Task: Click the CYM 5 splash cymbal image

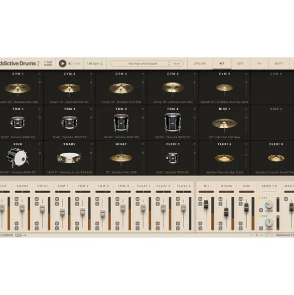Action: click(x=225, y=87)
